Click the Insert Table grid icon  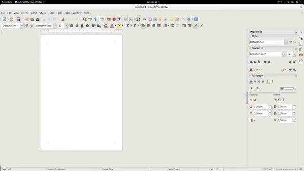point(101,19)
